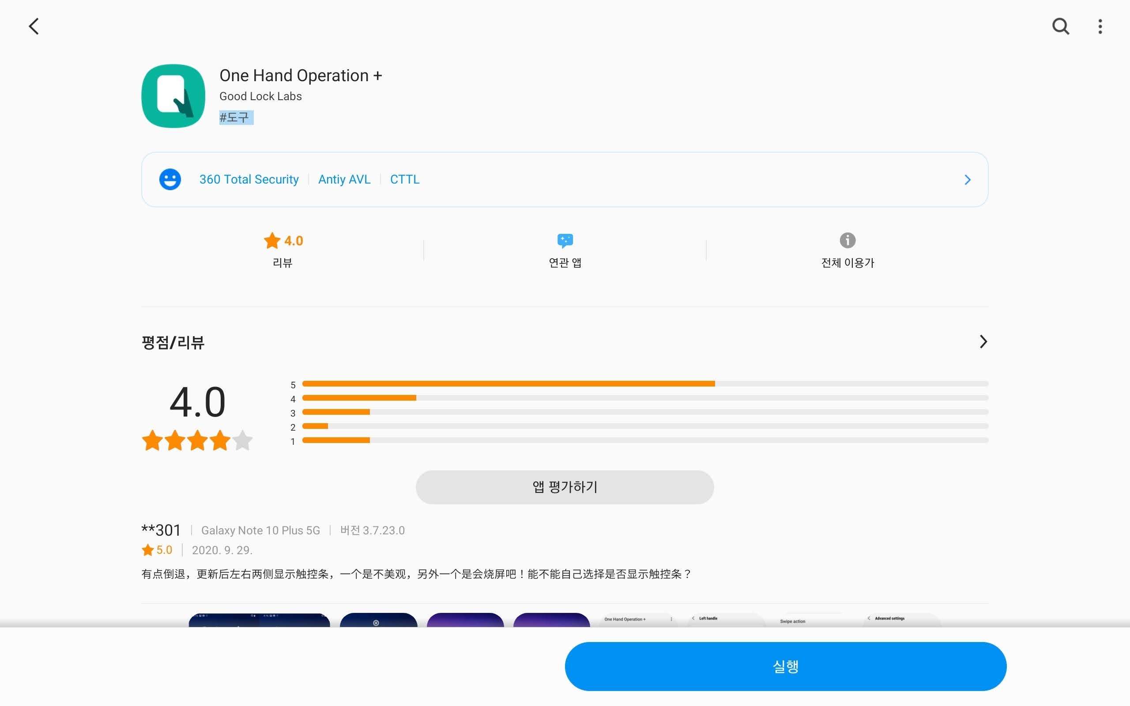
Task: Open the 360 Total Security link
Action: coord(249,179)
